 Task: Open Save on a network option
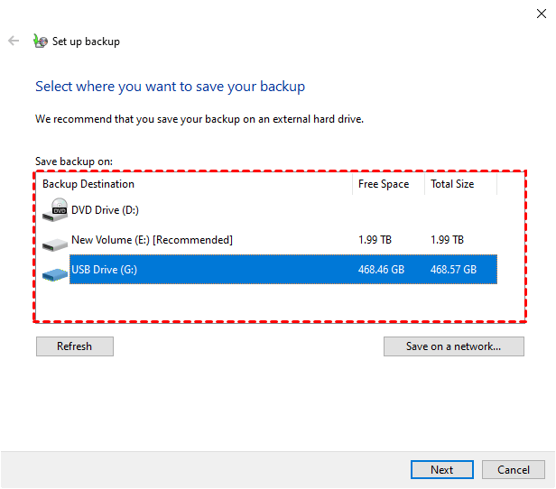454,346
